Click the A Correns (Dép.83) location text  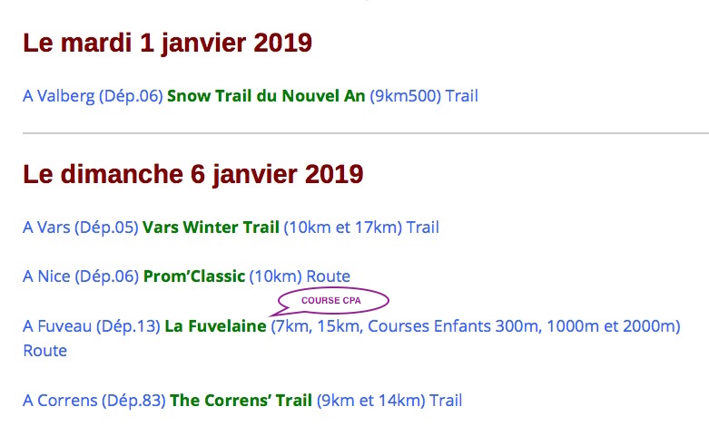(x=94, y=401)
